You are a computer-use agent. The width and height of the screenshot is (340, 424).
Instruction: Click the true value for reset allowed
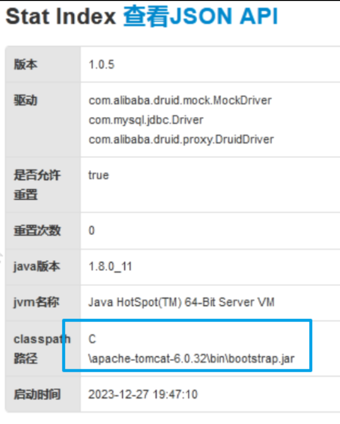pos(98,175)
